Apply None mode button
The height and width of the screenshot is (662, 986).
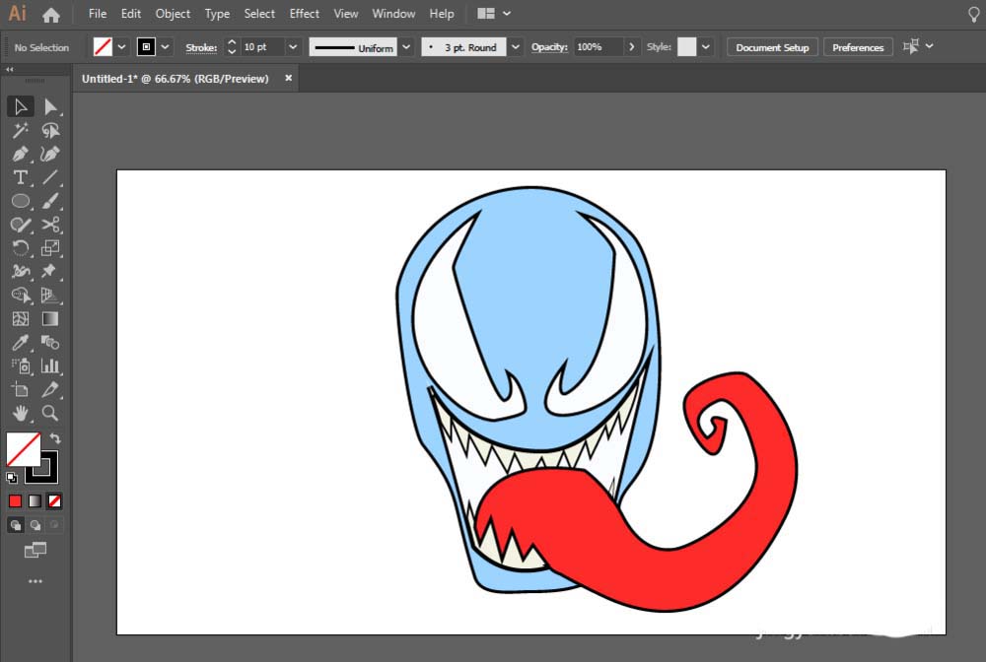click(x=54, y=501)
